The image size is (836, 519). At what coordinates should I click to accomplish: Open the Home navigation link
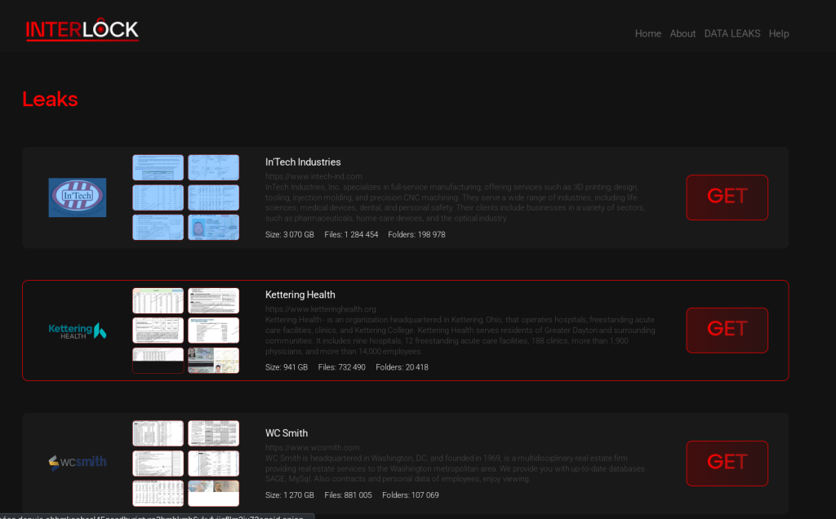[647, 33]
